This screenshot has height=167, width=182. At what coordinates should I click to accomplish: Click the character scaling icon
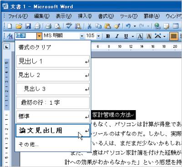point(158,36)
